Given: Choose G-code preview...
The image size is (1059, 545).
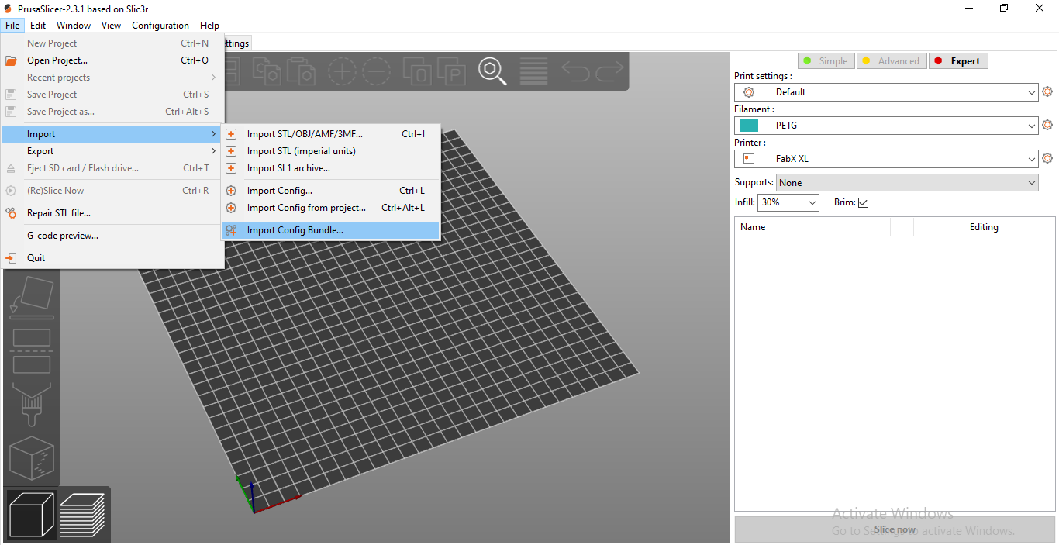Looking at the screenshot, I should pos(113,236).
